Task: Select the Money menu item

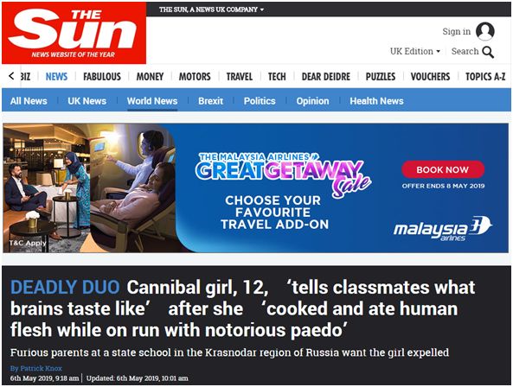Action: [x=150, y=76]
